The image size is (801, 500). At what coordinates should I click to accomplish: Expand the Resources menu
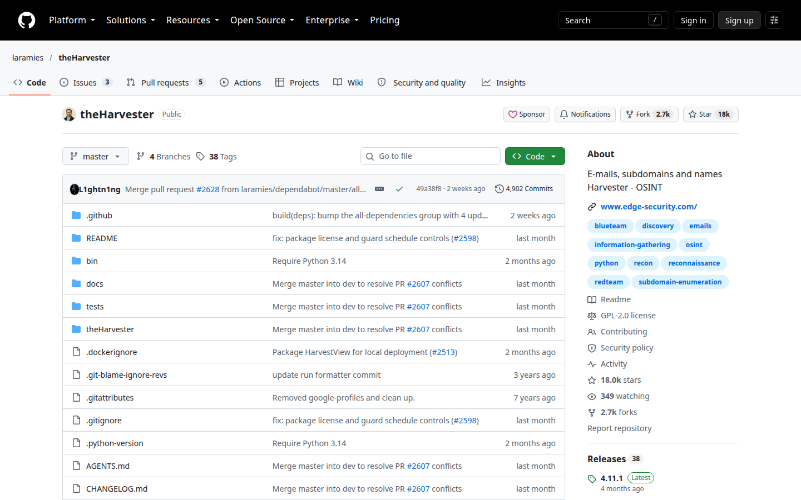(192, 20)
